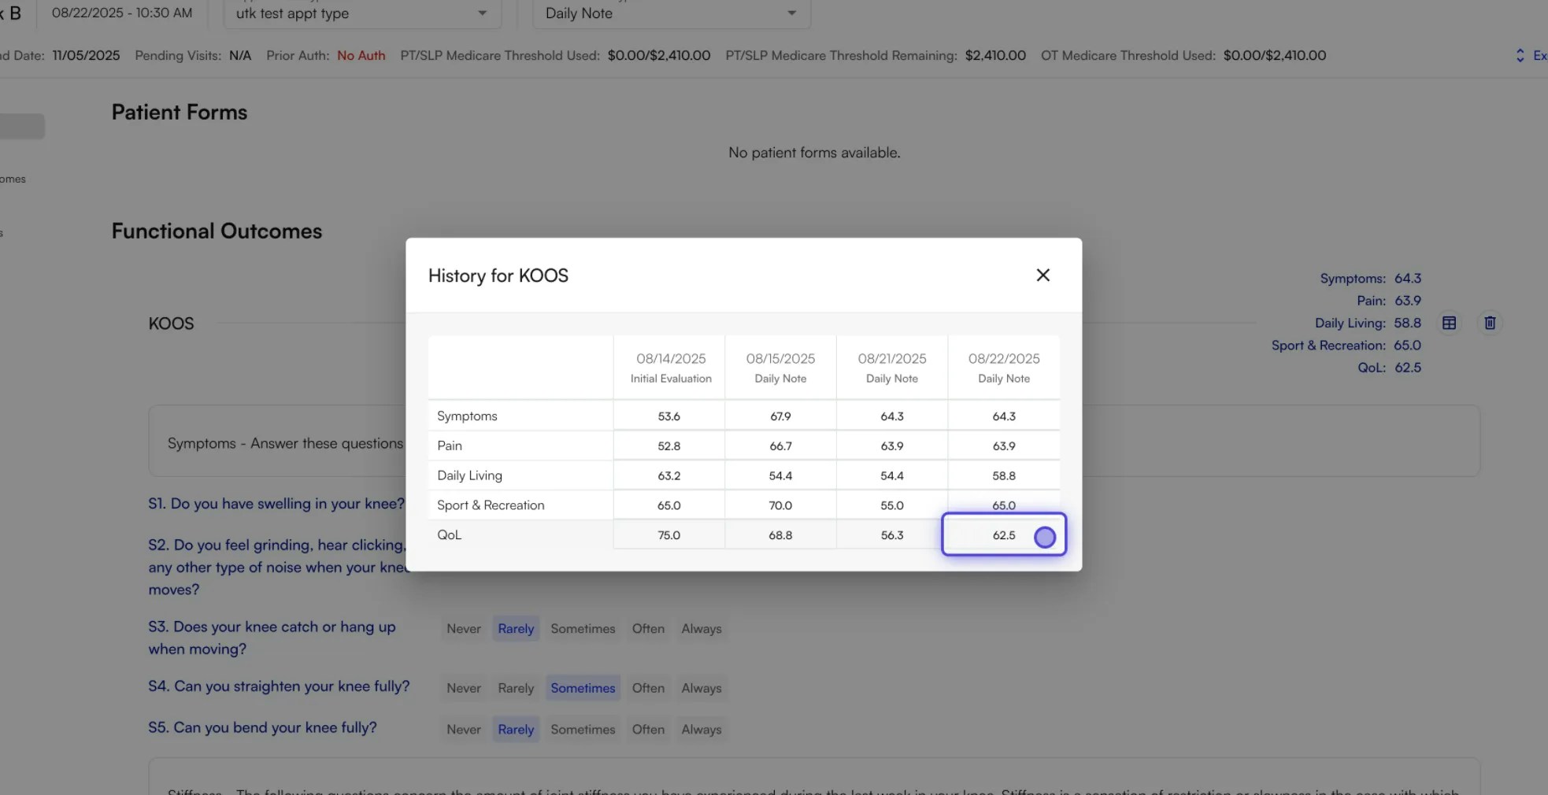Viewport: 1548px width, 795px height.
Task: Click the No Auth prior auth status
Action: pyautogui.click(x=361, y=55)
